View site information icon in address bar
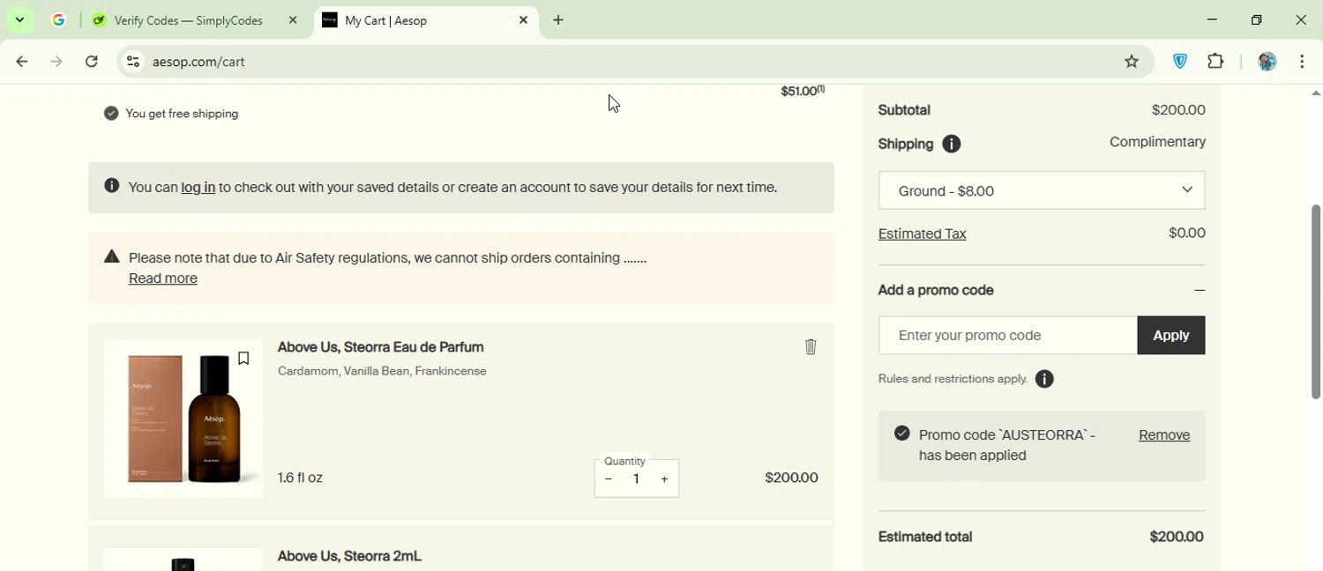Viewport: 1323px width, 571px height. [133, 62]
